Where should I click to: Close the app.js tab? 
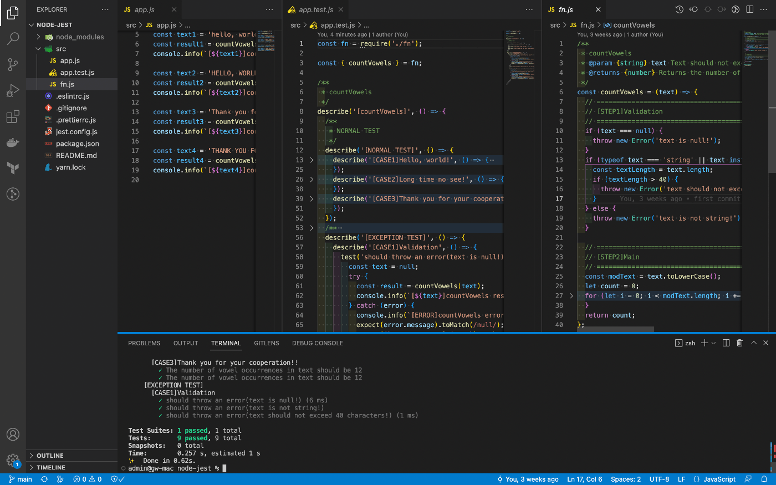tap(174, 9)
